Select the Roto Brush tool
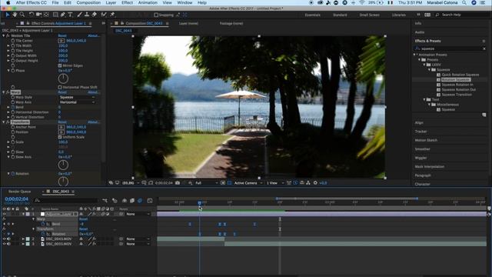The image size is (492, 277). 104,15
